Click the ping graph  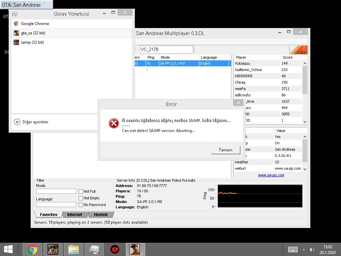[x=260, y=196]
